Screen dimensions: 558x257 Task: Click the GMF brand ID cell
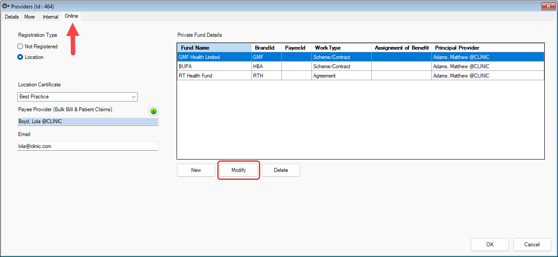click(x=266, y=57)
